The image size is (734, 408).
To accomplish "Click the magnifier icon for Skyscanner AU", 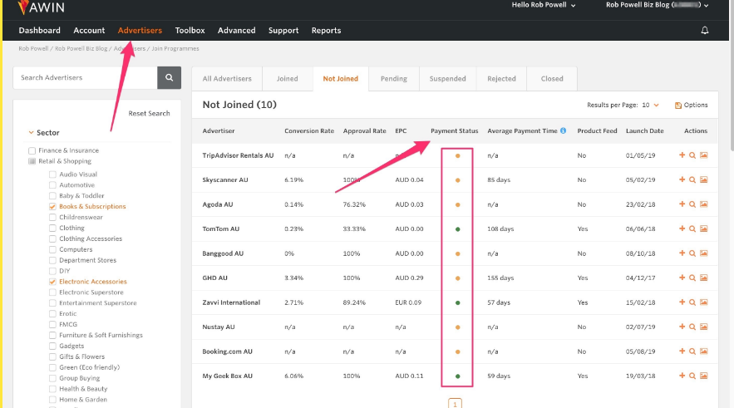I will (x=692, y=179).
